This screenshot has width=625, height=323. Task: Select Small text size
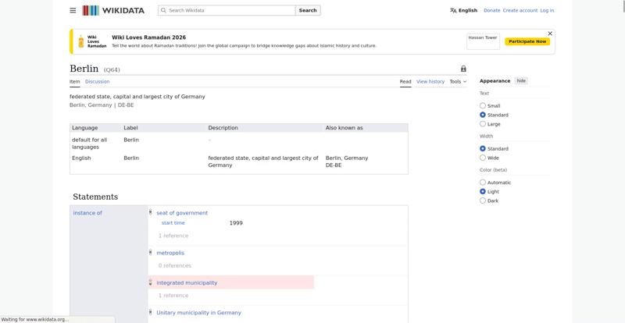(483, 105)
